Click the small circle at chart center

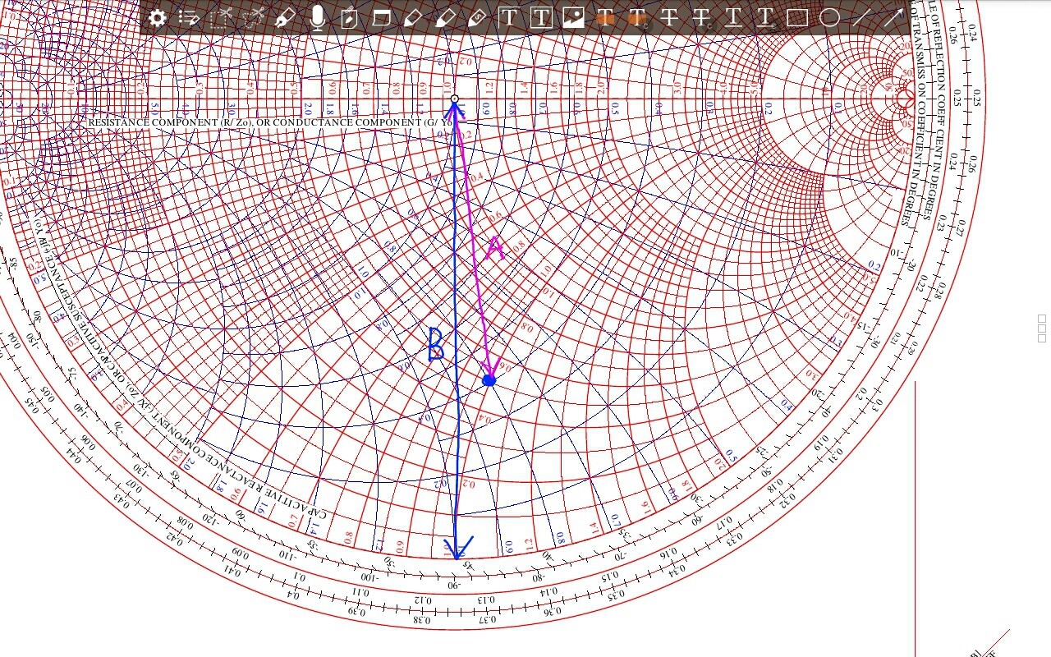pyautogui.click(x=455, y=99)
